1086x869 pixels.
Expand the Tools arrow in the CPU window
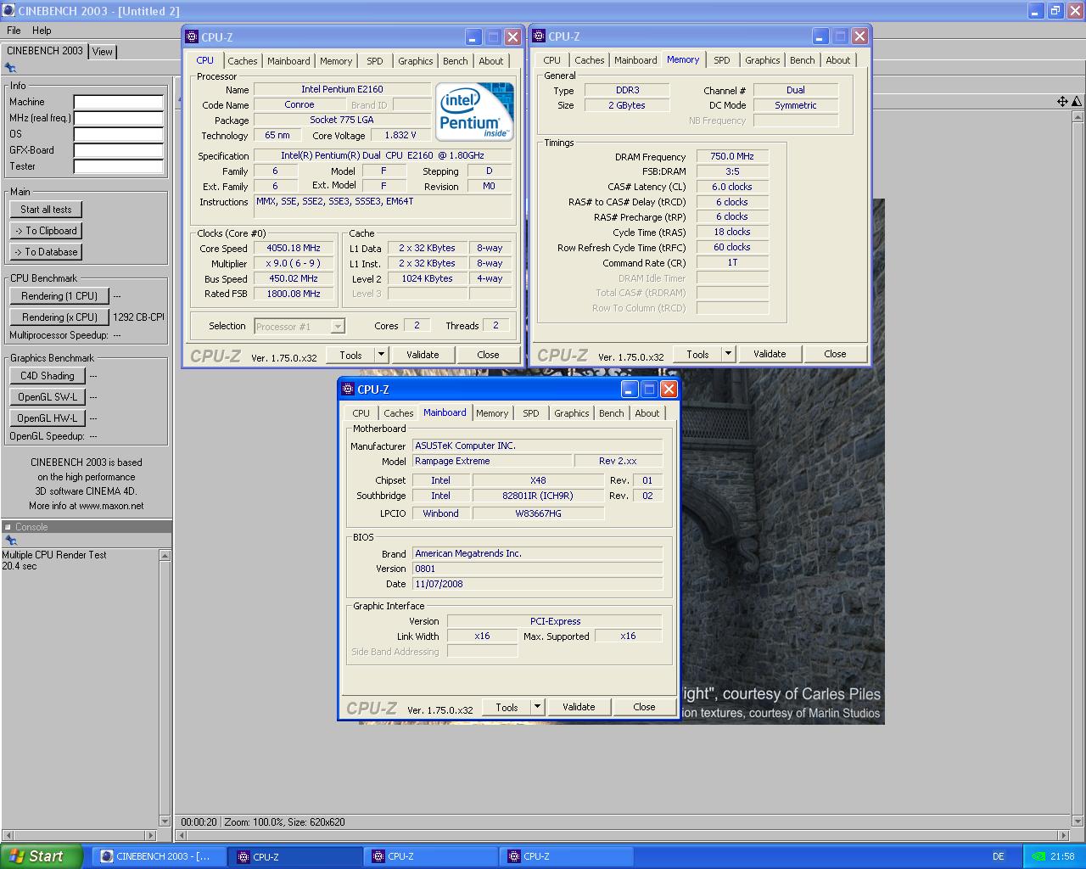point(381,355)
